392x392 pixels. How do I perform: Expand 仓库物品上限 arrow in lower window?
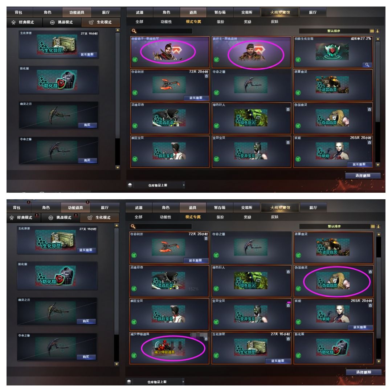pos(184,381)
